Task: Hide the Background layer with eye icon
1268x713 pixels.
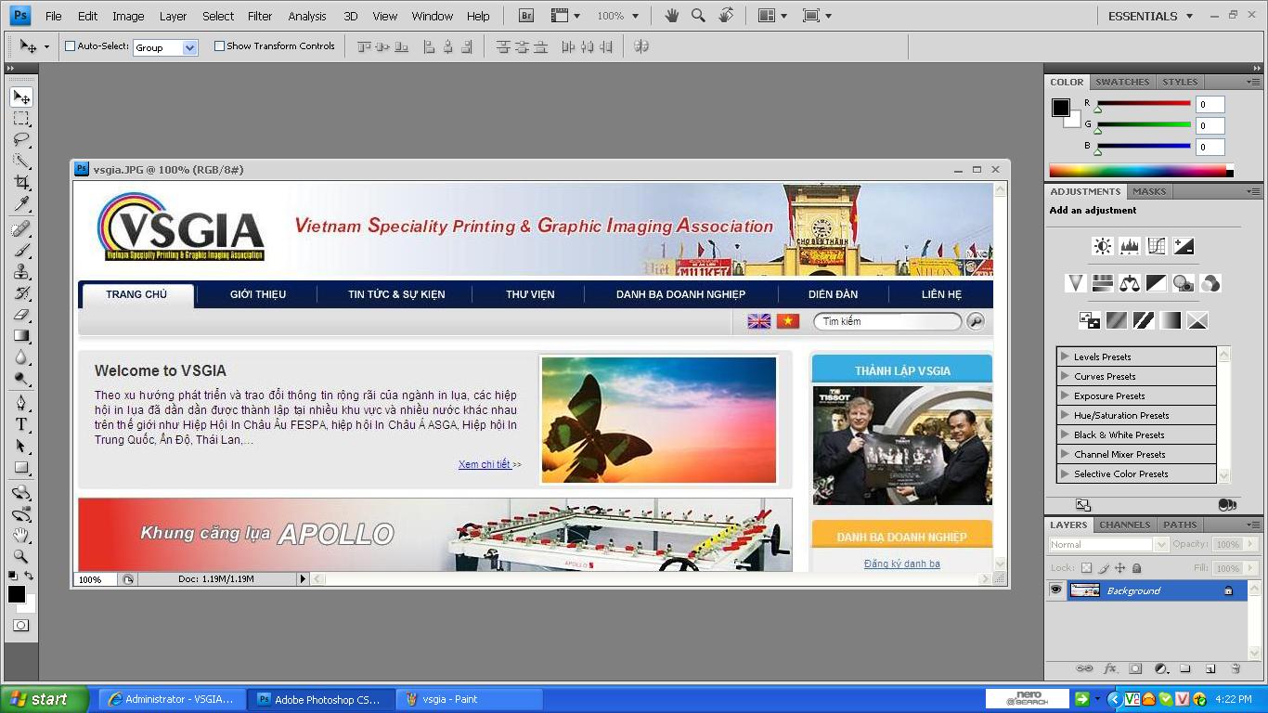Action: [1055, 590]
